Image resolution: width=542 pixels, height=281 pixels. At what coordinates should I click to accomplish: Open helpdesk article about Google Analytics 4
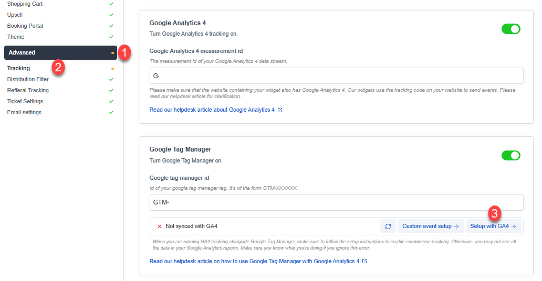212,110
